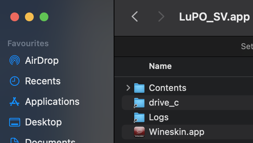Minimize the window with yellow button
The image size is (253, 143).
[29, 17]
